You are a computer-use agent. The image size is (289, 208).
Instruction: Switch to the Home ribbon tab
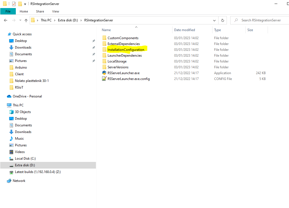(24, 11)
